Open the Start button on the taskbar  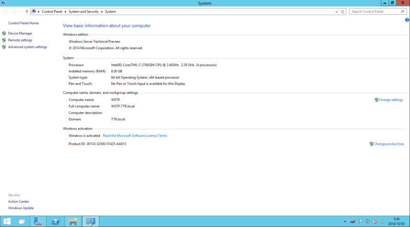pos(7,221)
